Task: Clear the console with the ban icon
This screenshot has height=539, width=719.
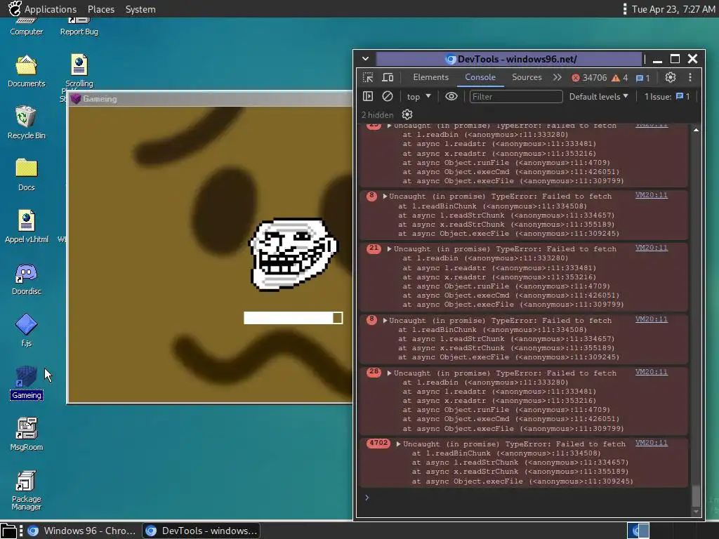Action: click(x=388, y=96)
